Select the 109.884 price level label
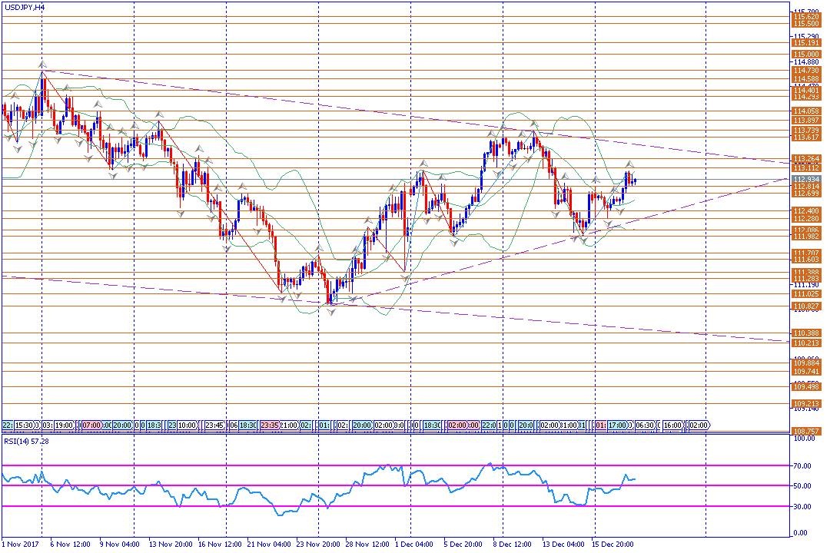 coord(806,363)
